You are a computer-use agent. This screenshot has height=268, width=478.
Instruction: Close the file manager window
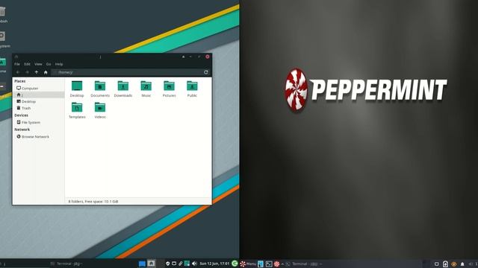208,57
